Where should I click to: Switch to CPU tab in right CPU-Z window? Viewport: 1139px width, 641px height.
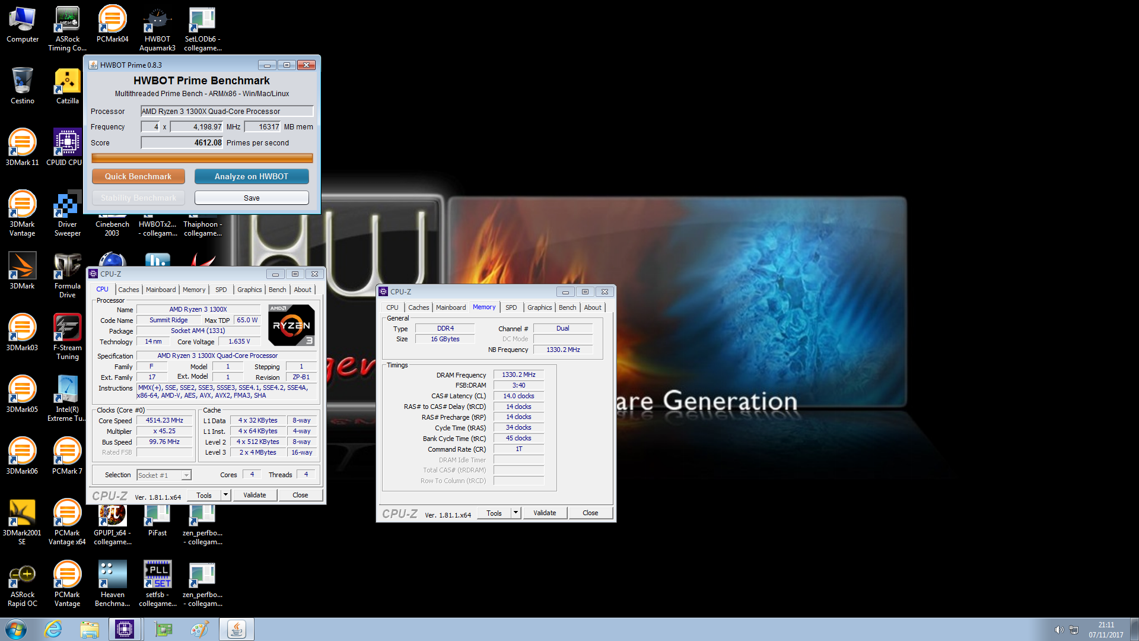tap(392, 307)
